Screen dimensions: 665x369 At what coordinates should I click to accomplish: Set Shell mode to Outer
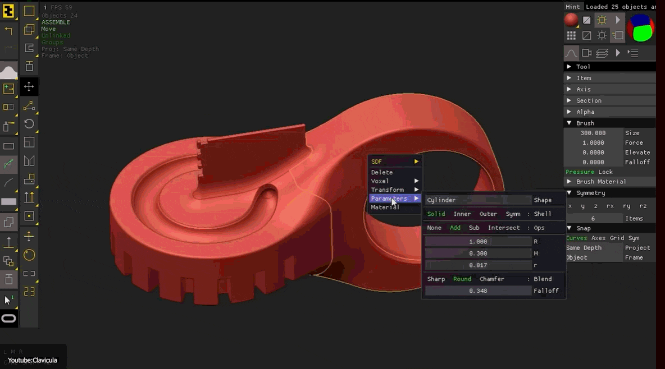pos(488,214)
